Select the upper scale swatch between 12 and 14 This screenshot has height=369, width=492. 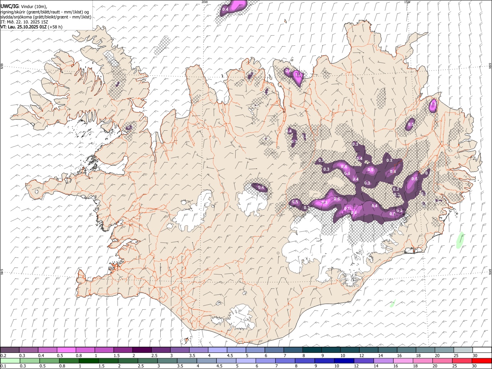pos(369,350)
